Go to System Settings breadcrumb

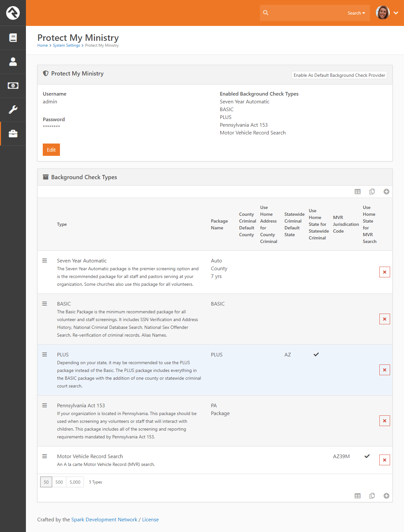(x=66, y=45)
